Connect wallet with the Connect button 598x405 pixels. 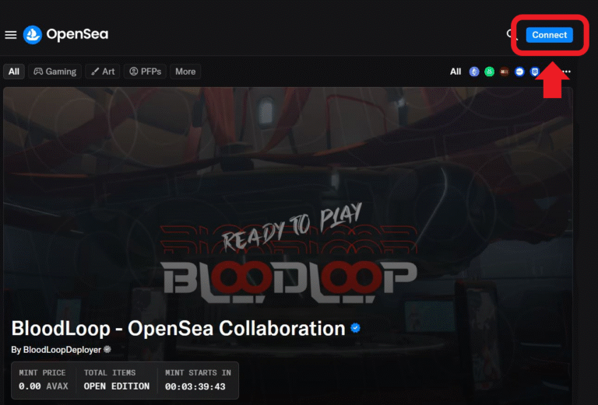tap(549, 35)
